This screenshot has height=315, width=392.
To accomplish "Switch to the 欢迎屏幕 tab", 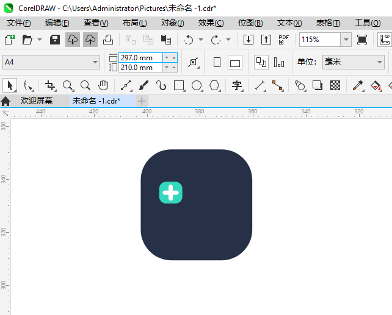I will pyautogui.click(x=37, y=101).
